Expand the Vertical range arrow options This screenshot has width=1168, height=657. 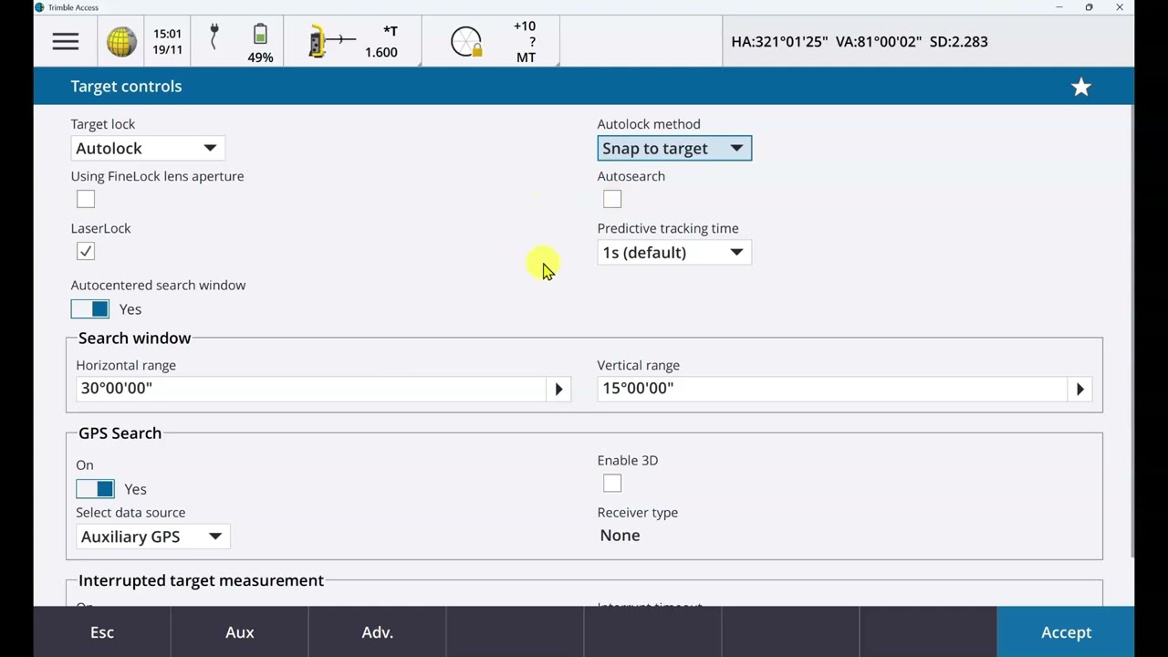tap(1079, 389)
